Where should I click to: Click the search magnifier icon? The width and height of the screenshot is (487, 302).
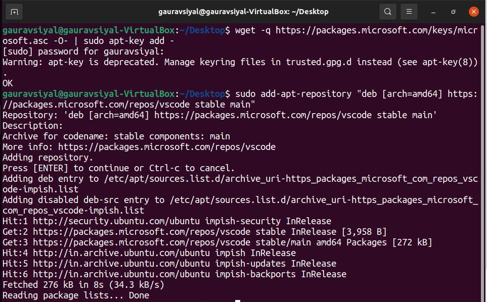(x=388, y=12)
